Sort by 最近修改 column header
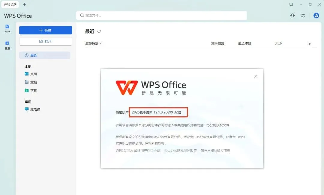This screenshot has width=324, height=195. [244, 43]
